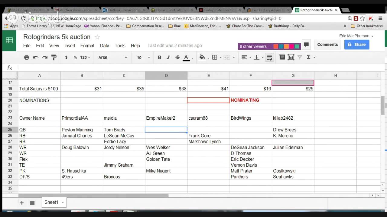Open the Functions sigma menu
This screenshot has width=387, height=217.
(308, 57)
